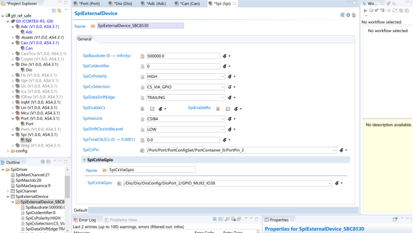Click the SpiEnableRx link label
The height and width of the screenshot is (233, 413).
[199, 108]
